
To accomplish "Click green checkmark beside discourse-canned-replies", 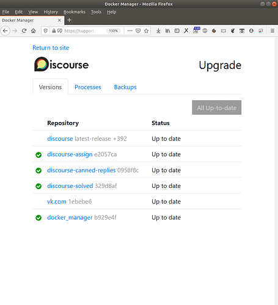I will coord(38,171).
